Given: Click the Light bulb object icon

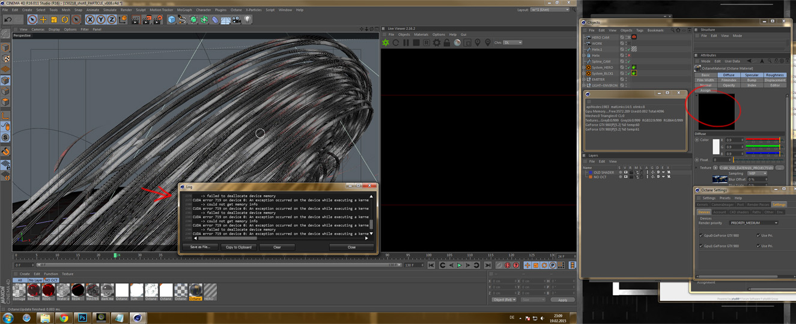Looking at the screenshot, I should click(x=248, y=20).
